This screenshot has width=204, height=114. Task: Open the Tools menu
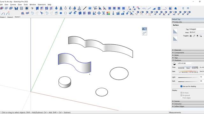(x=25, y=4)
